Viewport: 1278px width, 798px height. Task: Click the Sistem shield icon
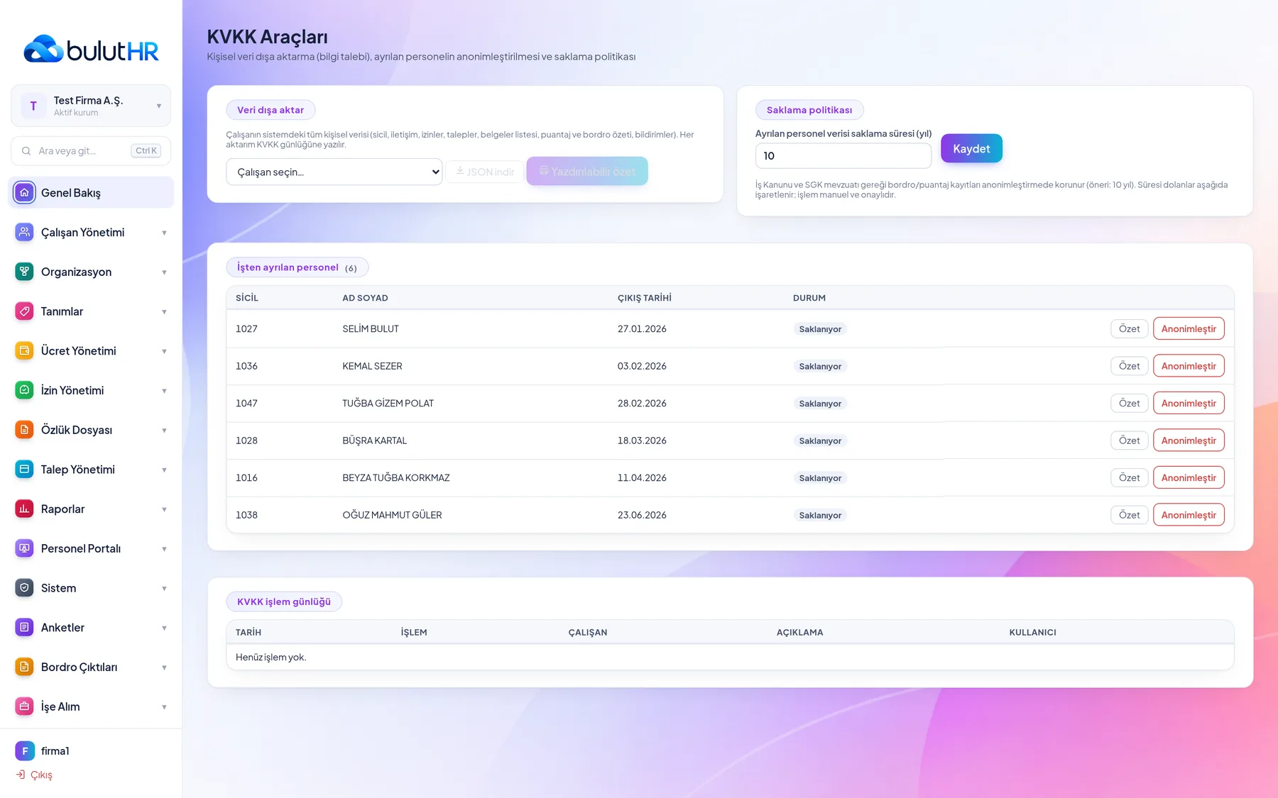click(x=24, y=588)
